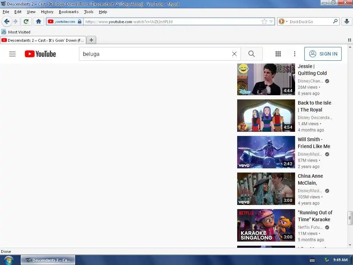Select the Descendants 2 browser tab
353x265 pixels.
point(43,40)
